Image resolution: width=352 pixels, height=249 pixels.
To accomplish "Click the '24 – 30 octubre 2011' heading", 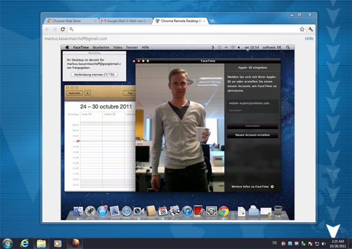I will pyautogui.click(x=106, y=107).
